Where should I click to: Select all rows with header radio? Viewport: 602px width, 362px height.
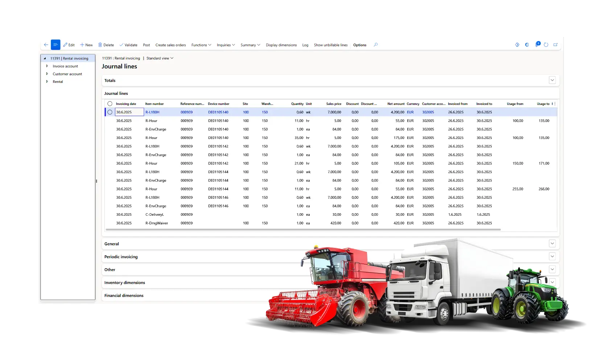click(x=110, y=104)
